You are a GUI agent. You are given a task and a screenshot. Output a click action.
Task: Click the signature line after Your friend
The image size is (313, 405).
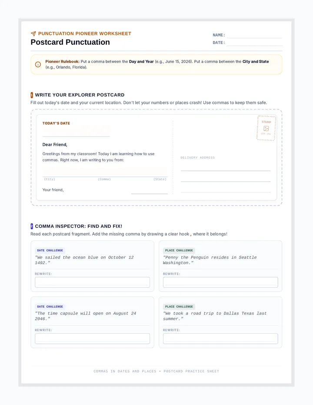[x=150, y=190]
